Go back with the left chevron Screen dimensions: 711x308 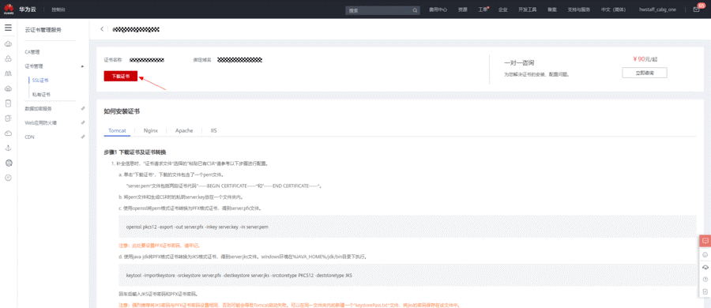point(102,29)
